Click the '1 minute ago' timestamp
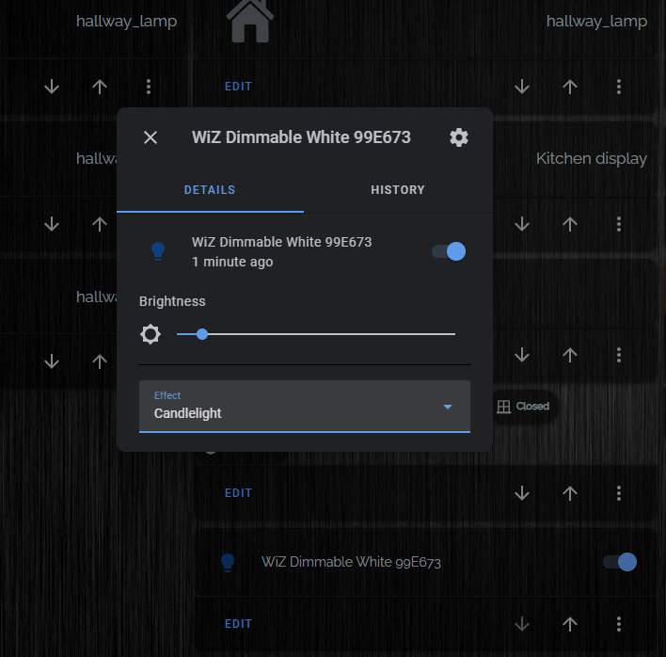Screen dimensions: 666x657 (x=232, y=262)
